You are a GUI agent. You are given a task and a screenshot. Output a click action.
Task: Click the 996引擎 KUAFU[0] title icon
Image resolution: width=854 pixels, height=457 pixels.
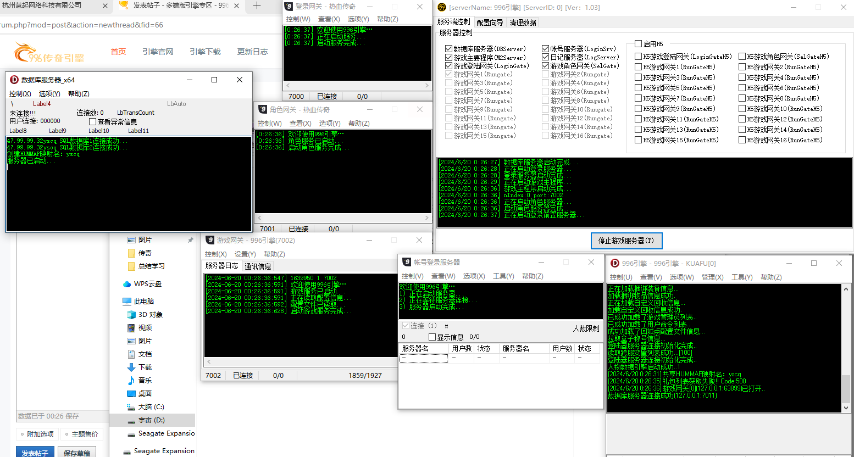tap(615, 263)
